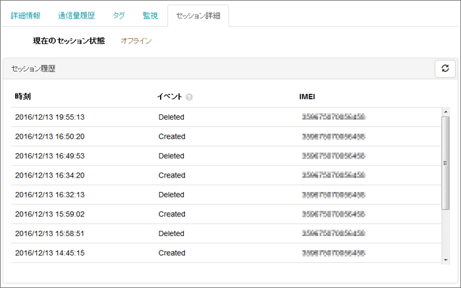Viewport: 461px width, 288px height.
Task: Click the IMEI value in the 15:58:51 row
Action: pyautogui.click(x=334, y=233)
